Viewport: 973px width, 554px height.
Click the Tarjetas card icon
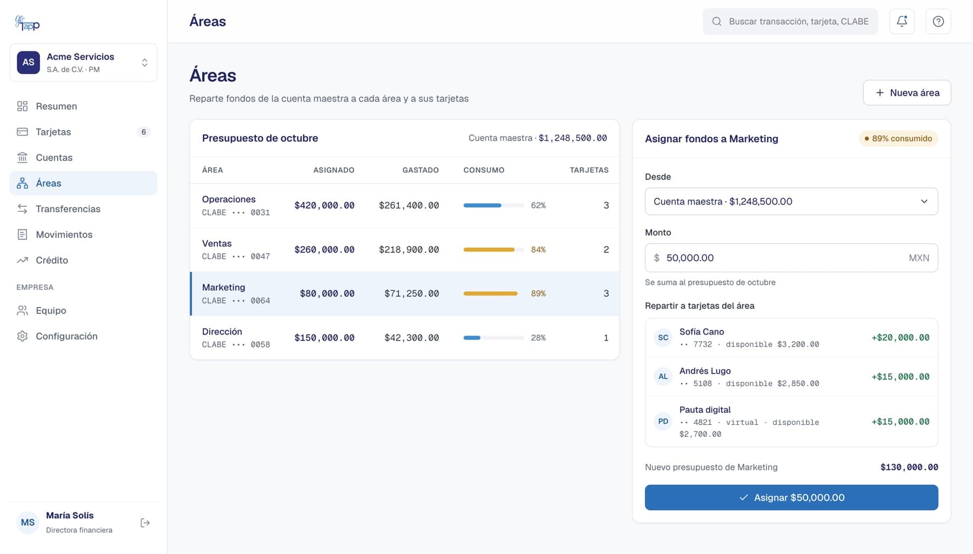coord(22,132)
